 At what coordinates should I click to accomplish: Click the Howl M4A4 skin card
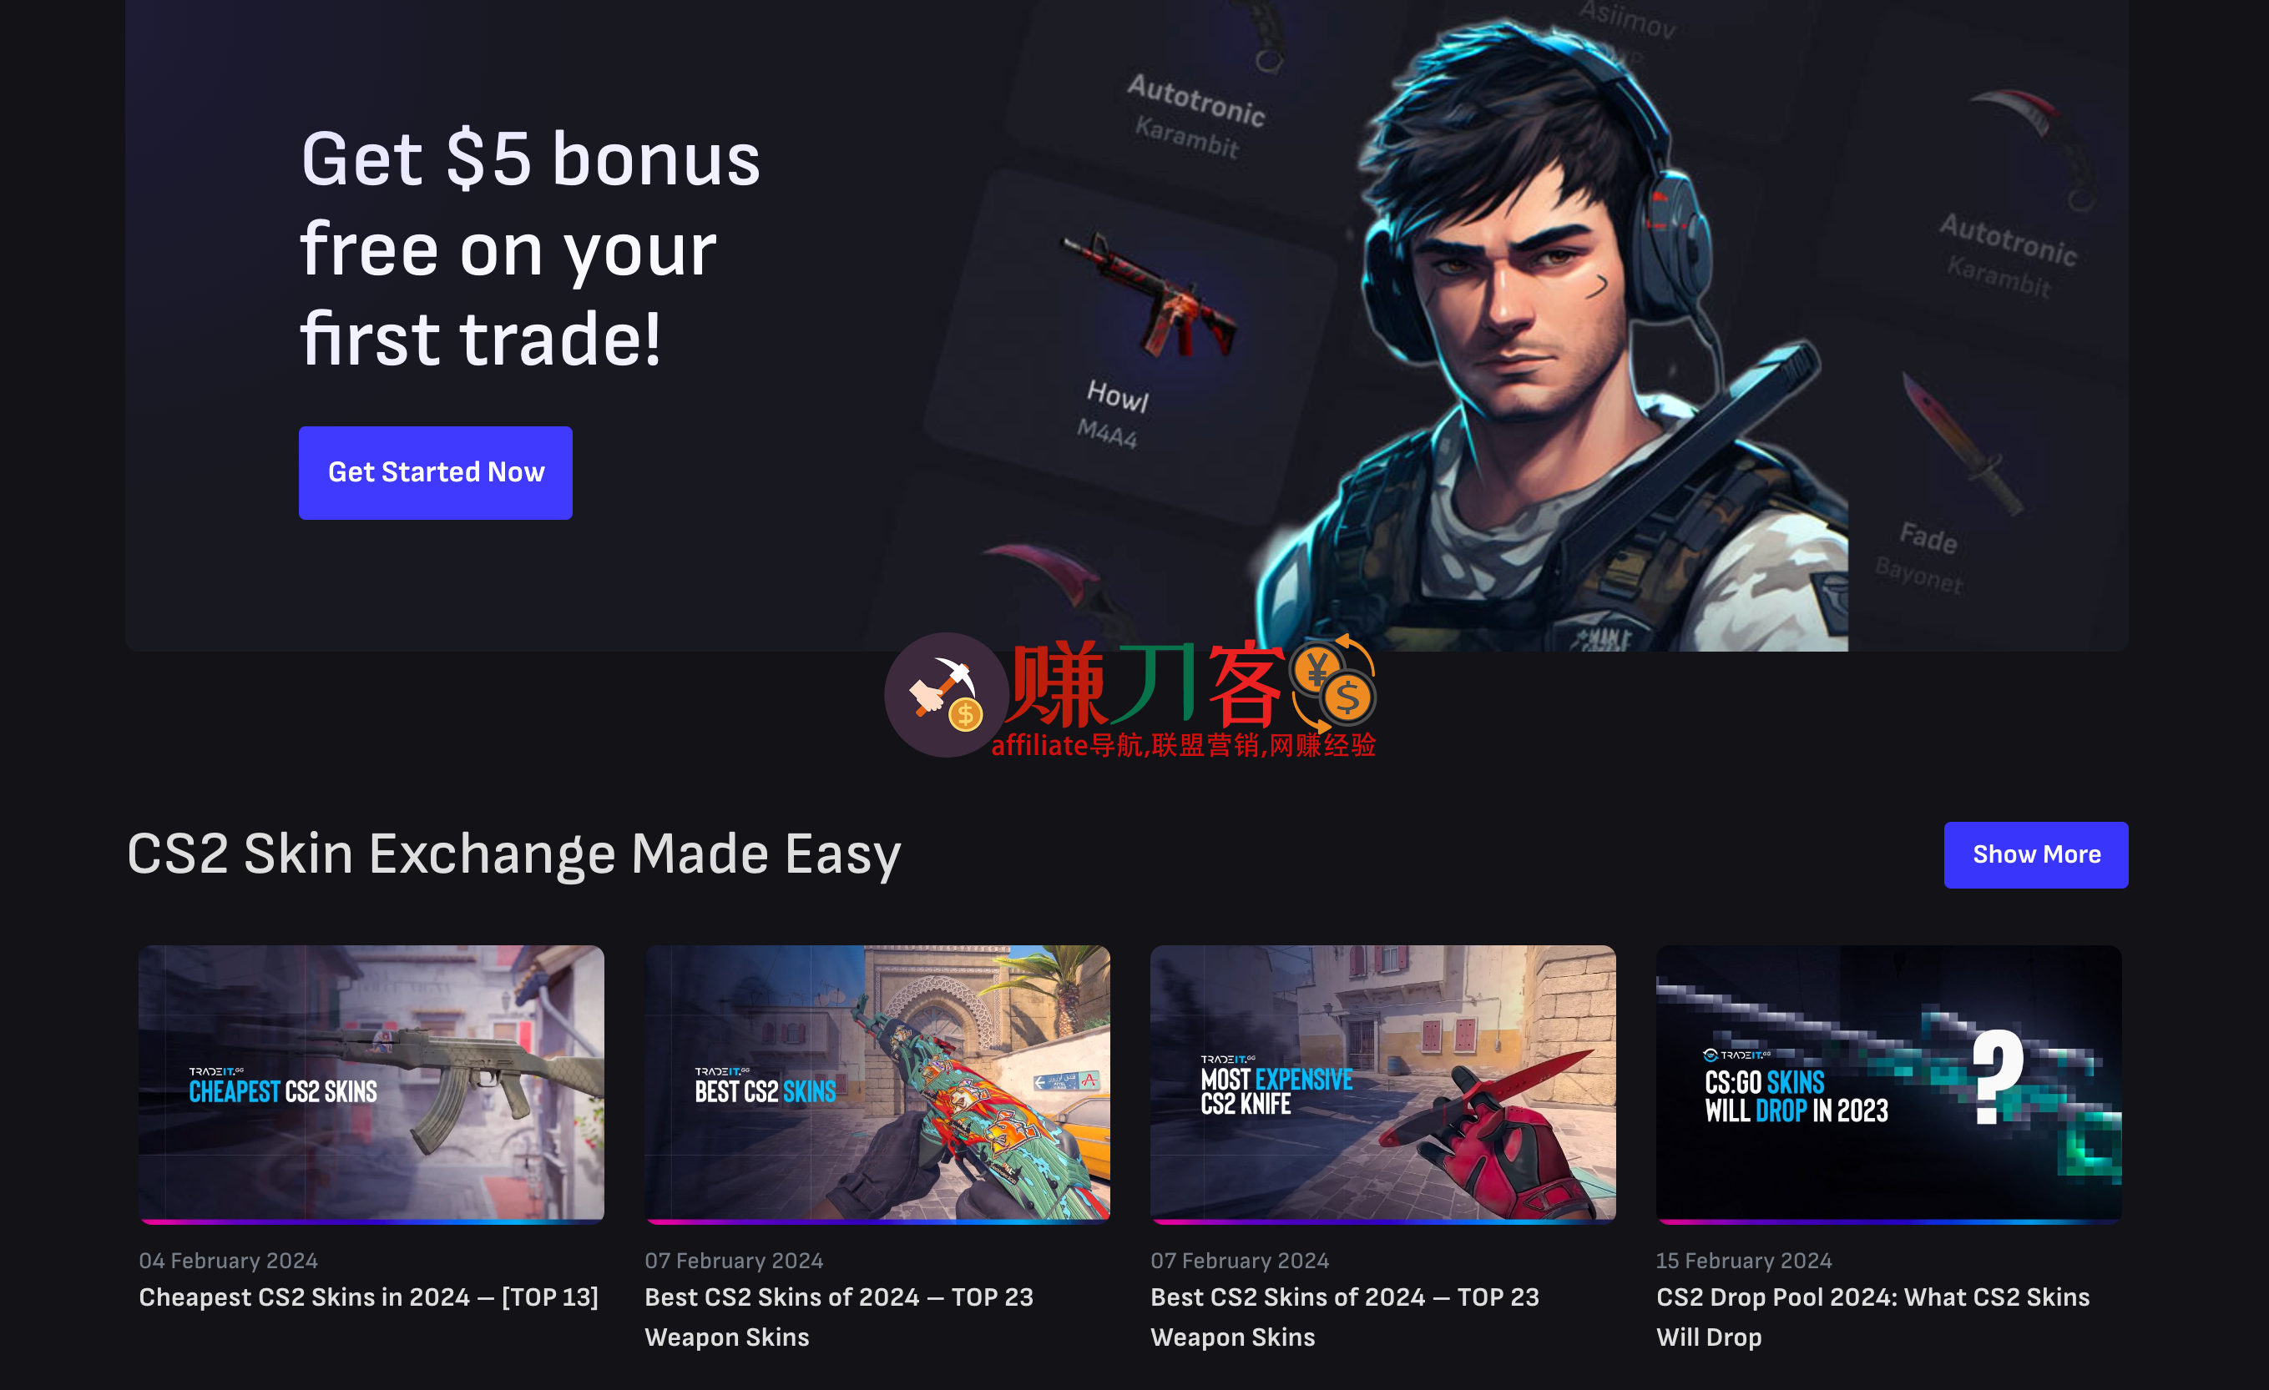pos(1131,345)
